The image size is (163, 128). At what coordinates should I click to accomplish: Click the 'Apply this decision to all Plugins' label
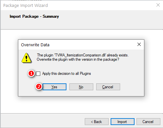point(66,74)
